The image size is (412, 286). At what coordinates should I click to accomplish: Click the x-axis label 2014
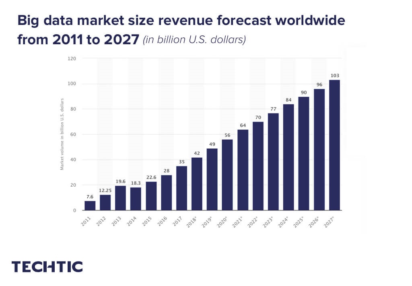[132, 221]
